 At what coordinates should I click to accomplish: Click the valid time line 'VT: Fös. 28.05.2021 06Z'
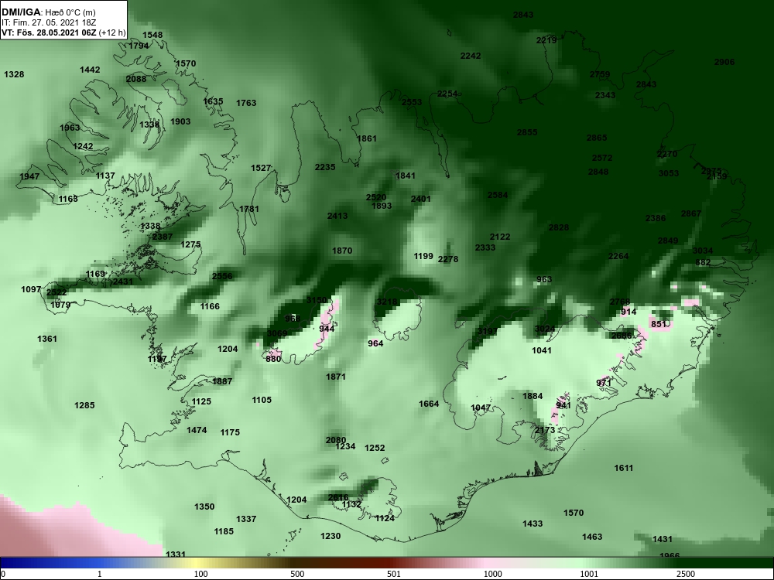click(50, 33)
